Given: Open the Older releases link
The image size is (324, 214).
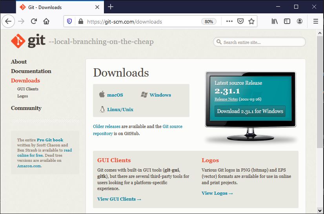Looking at the screenshot, I should 107,126.
